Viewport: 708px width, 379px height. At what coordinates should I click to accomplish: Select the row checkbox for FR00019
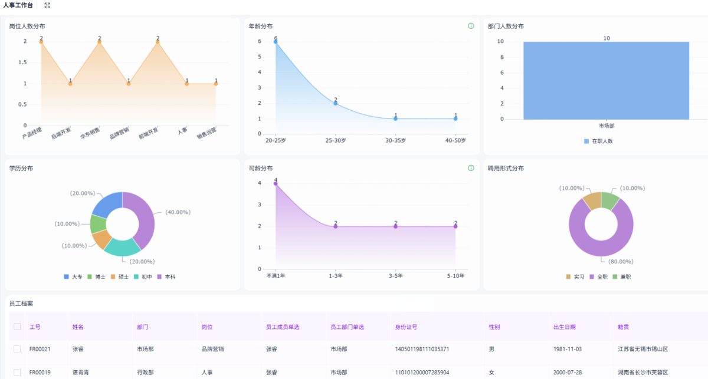(x=17, y=372)
